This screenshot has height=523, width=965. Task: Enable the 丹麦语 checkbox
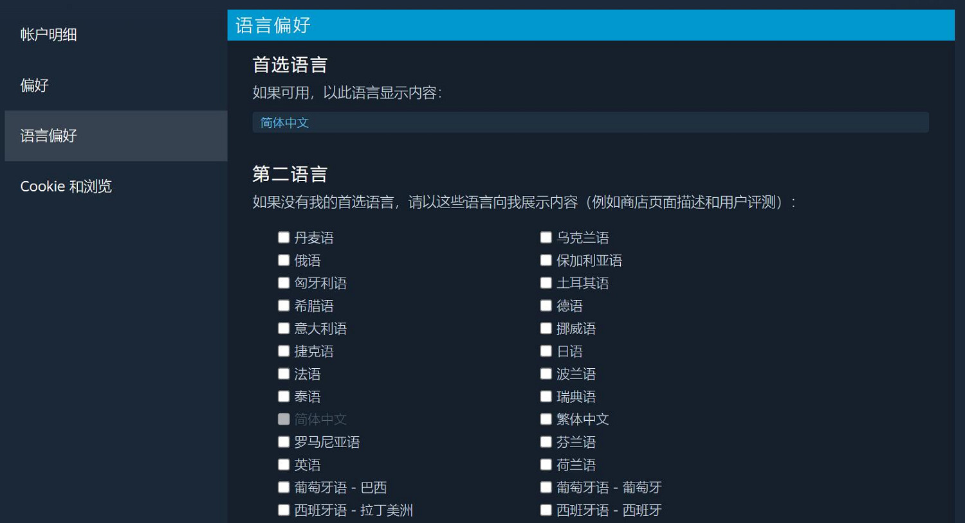coord(284,237)
